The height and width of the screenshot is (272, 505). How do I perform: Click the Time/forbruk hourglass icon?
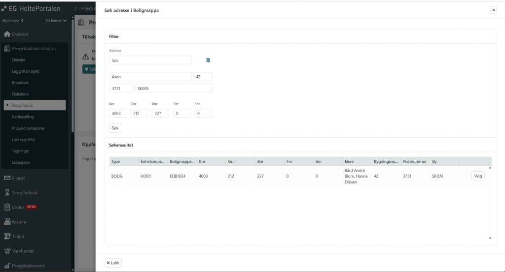point(7,192)
